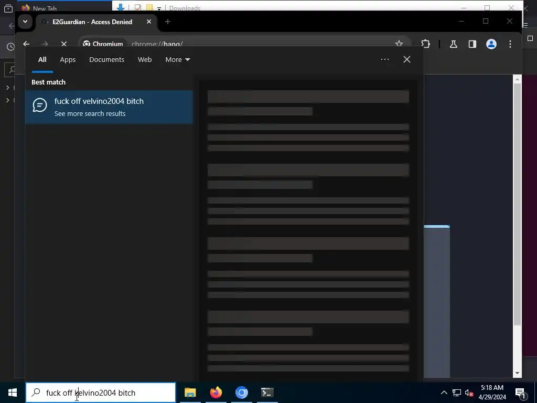Open File Explorer from the taskbar
The image size is (537, 403).
click(x=190, y=393)
